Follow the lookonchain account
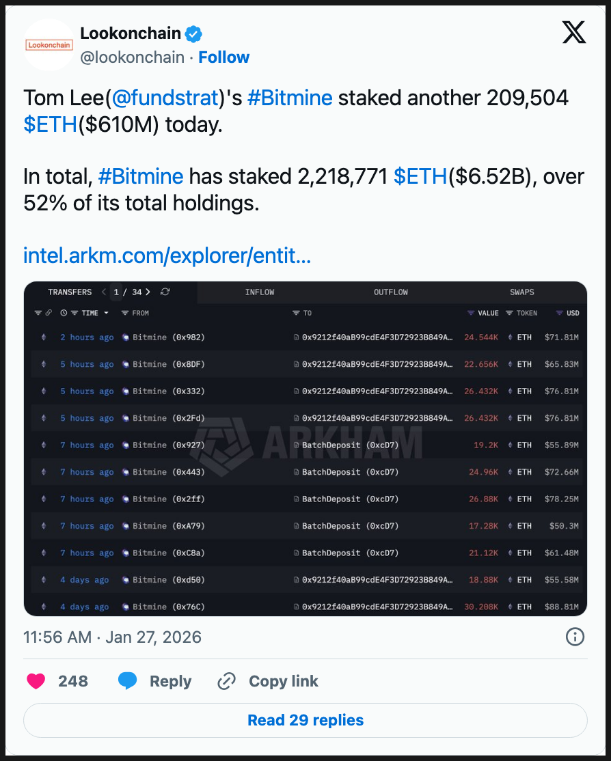Screen dimensions: 611x761 pyautogui.click(x=223, y=57)
